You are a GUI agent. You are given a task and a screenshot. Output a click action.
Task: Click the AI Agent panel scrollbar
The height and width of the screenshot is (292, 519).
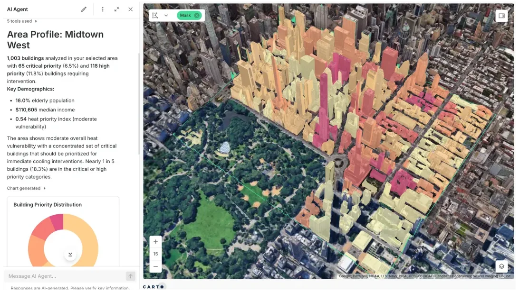point(138,104)
